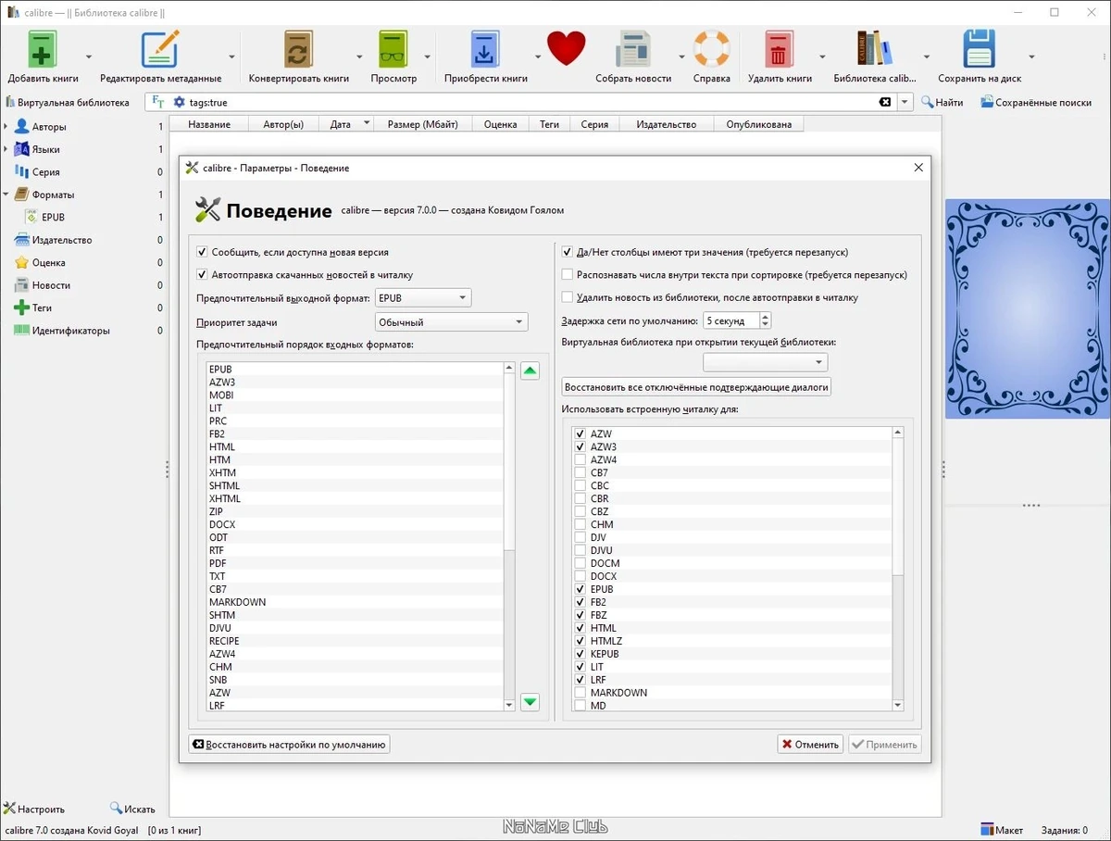Screen dimensions: 1111x841
Task: Enable Распознавать числа внутри текста при сортировке
Action: (568, 275)
